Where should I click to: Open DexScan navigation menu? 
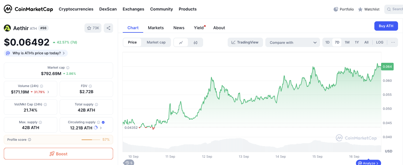click(108, 9)
